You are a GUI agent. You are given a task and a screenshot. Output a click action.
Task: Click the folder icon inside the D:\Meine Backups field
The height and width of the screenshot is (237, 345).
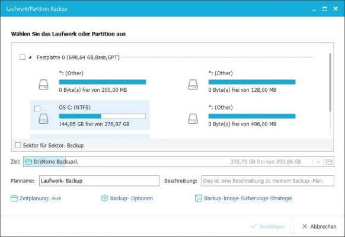pyautogui.click(x=28, y=162)
